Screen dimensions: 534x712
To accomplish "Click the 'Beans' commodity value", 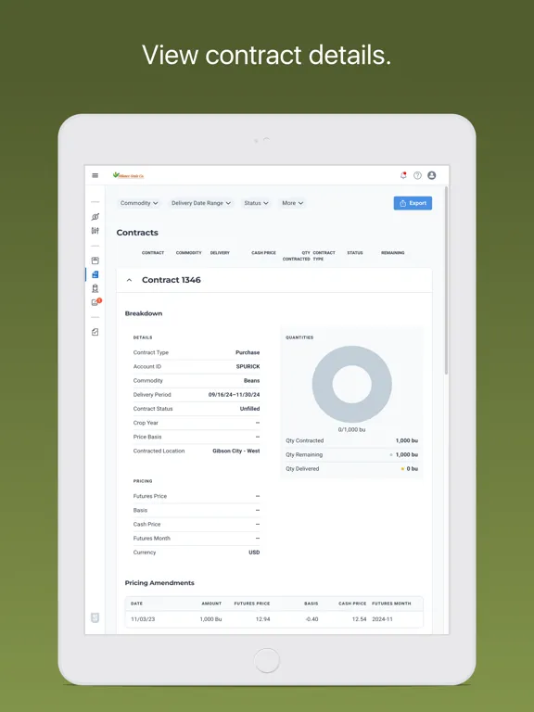I will (251, 380).
